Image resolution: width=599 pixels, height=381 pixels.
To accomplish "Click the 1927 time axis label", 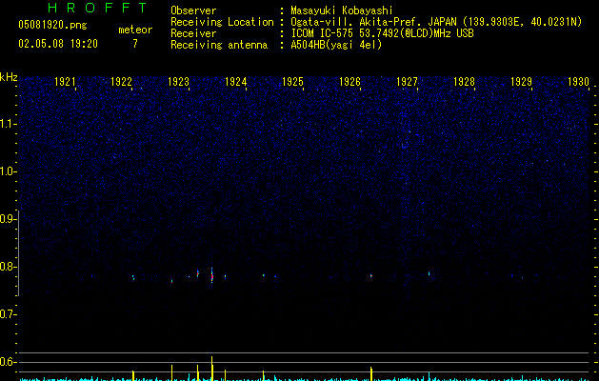I will (407, 81).
